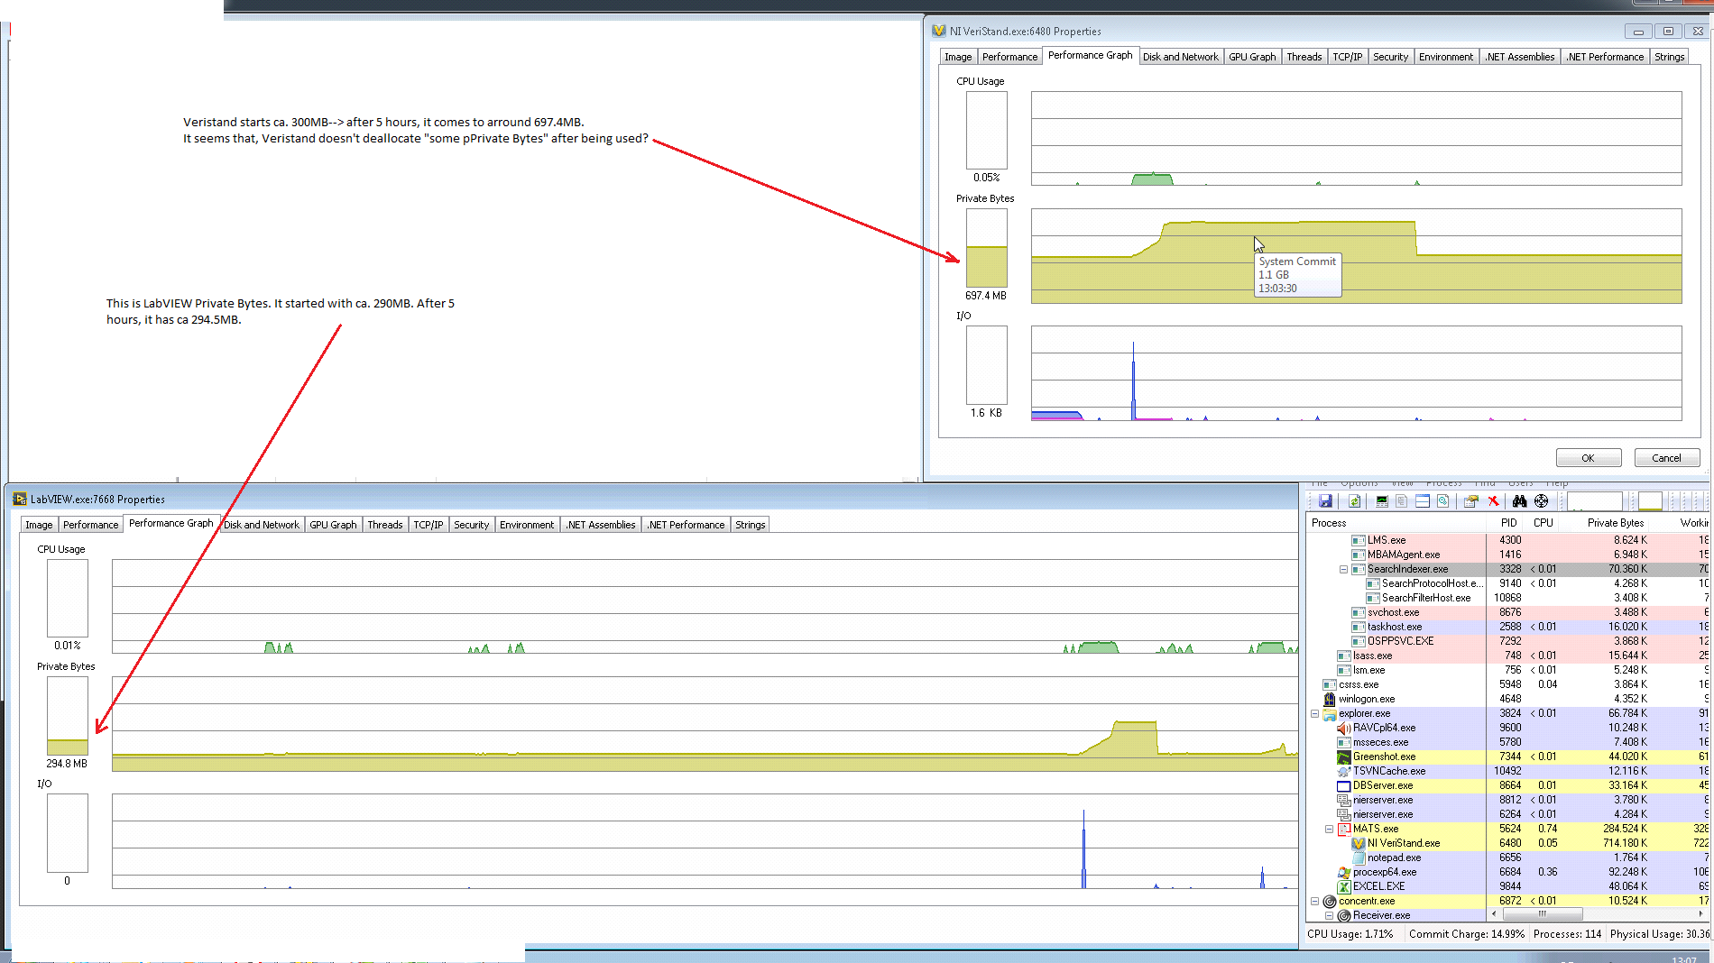
Task: Select the lsass.exe process row
Action: 1507,656
